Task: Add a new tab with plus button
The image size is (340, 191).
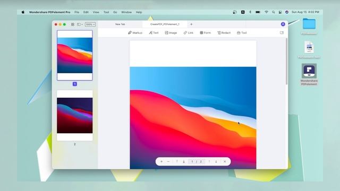Action: click(191, 24)
